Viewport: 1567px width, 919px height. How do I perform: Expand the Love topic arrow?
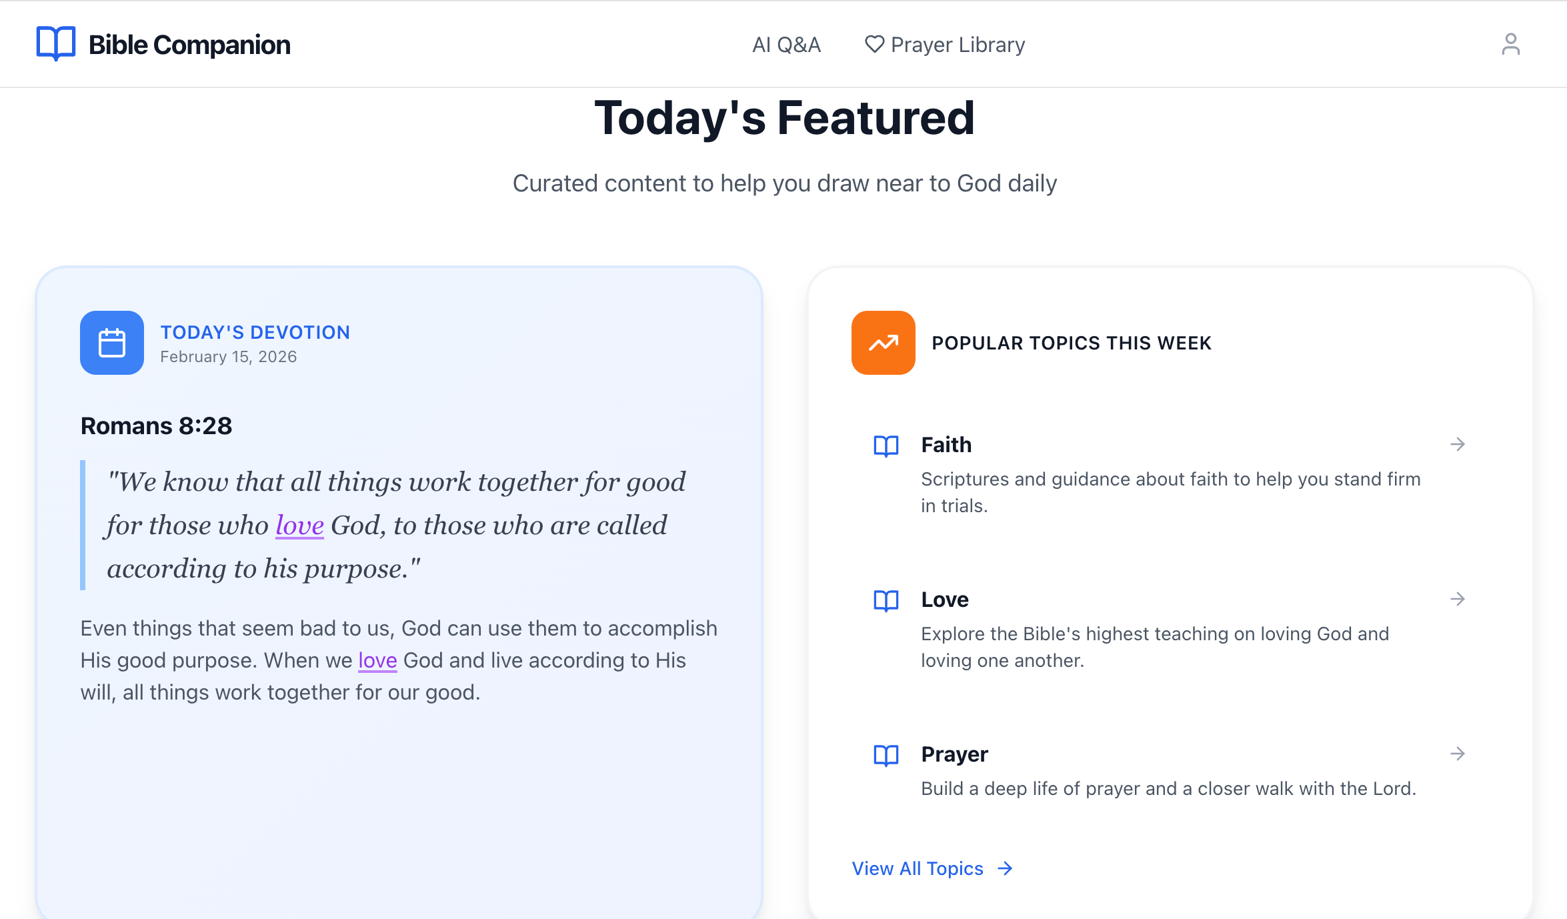pyautogui.click(x=1458, y=599)
